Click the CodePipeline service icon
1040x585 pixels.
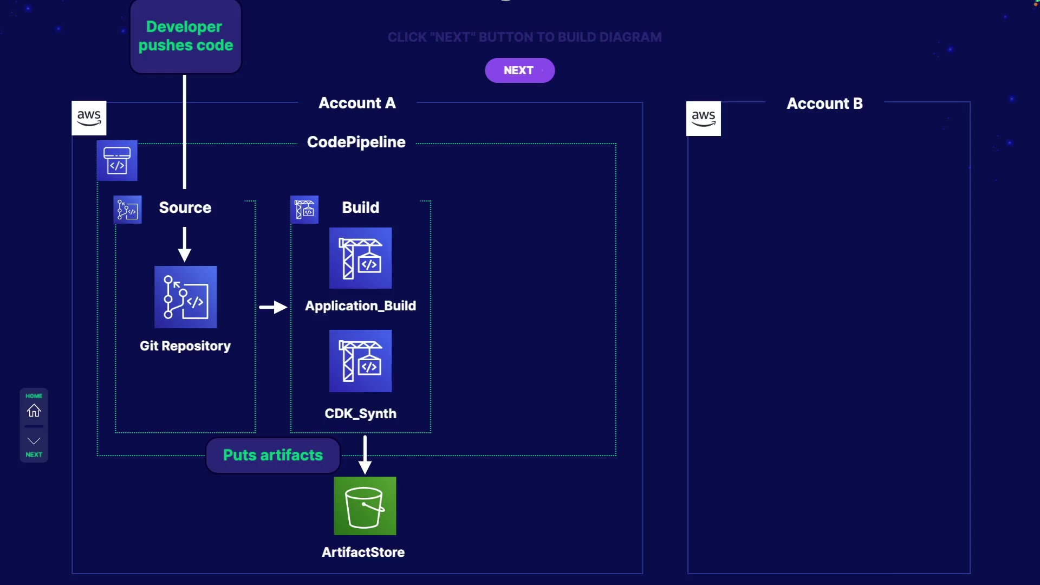click(117, 161)
